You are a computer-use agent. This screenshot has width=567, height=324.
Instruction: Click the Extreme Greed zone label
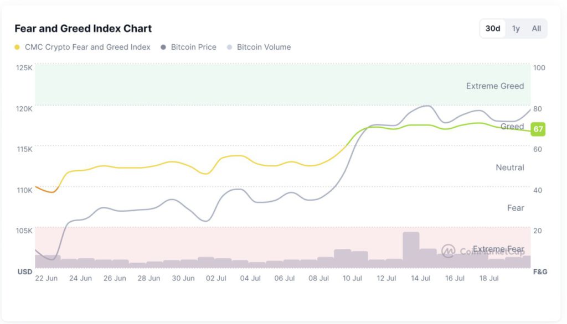pos(494,86)
